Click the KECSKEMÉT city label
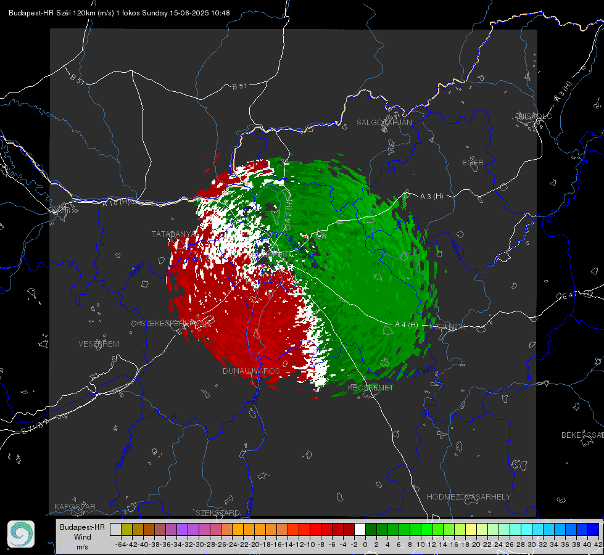This screenshot has width=604, height=555. pos(371,387)
